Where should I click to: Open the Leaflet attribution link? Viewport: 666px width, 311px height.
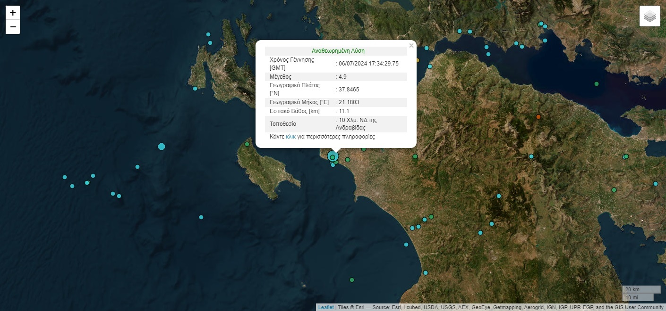pyautogui.click(x=325, y=307)
